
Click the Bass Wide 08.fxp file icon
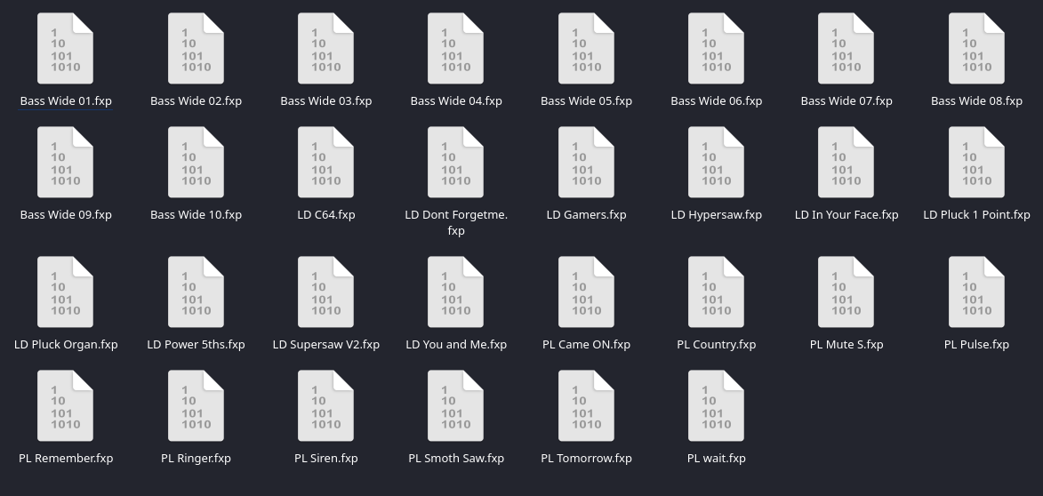pos(976,49)
